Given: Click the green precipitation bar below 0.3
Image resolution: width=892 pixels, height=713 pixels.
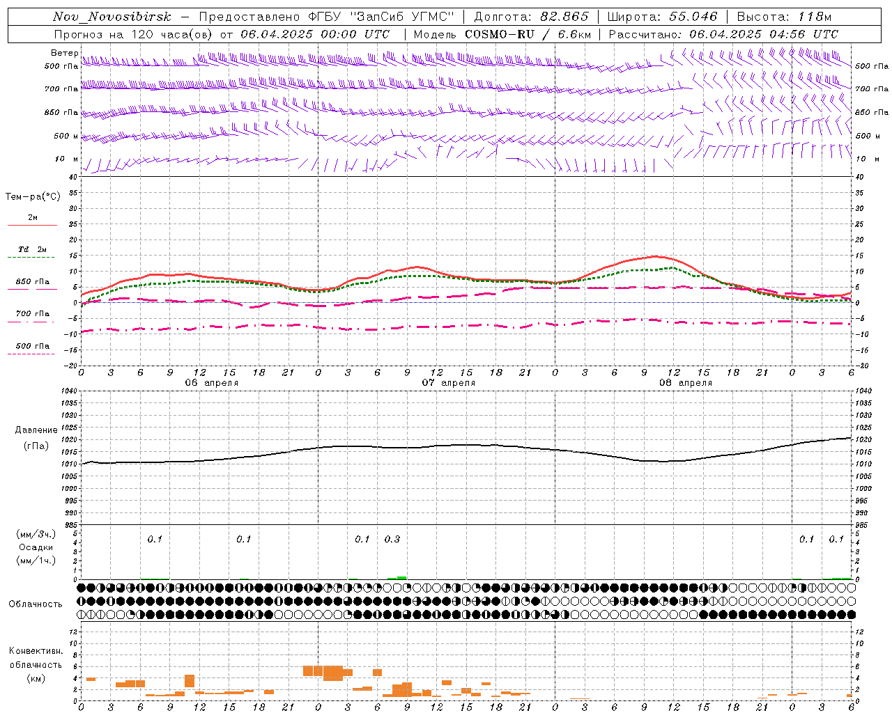Looking at the screenshot, I should click(x=397, y=577).
